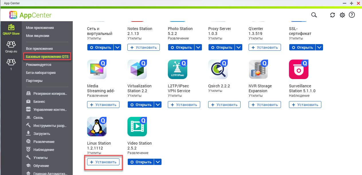Open the help question mark icon

[x=352, y=15]
